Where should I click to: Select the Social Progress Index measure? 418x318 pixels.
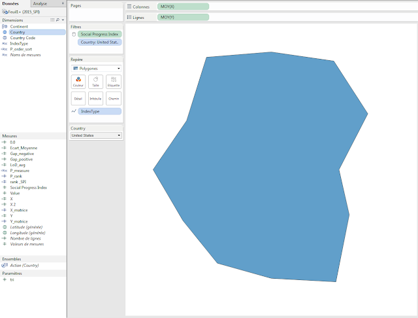coord(29,187)
